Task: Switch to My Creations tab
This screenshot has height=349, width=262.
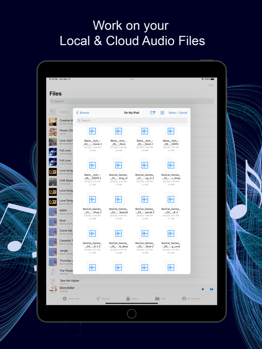Action: pos(191,299)
